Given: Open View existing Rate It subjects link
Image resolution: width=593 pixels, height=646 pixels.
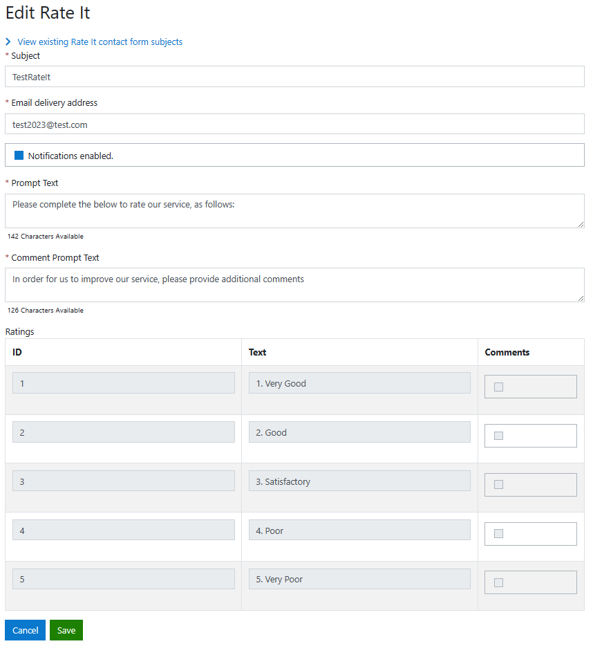Looking at the screenshot, I should [100, 42].
